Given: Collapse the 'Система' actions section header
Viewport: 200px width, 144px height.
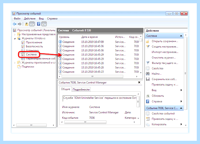Looking at the screenshot, I should click(181, 36).
